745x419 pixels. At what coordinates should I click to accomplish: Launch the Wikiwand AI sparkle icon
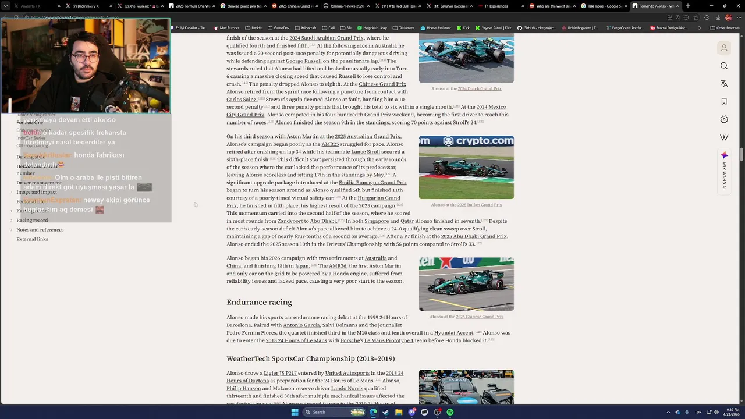[724, 155]
